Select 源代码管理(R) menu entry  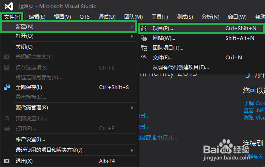[x=68, y=108]
